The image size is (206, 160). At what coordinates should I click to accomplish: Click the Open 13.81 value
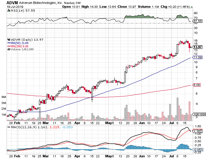[71, 7]
